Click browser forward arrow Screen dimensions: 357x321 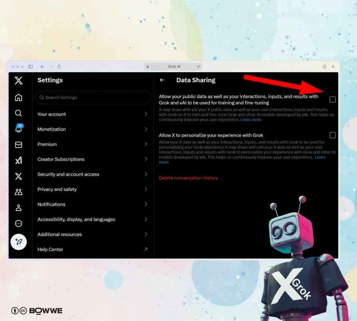pyautogui.click(x=51, y=67)
